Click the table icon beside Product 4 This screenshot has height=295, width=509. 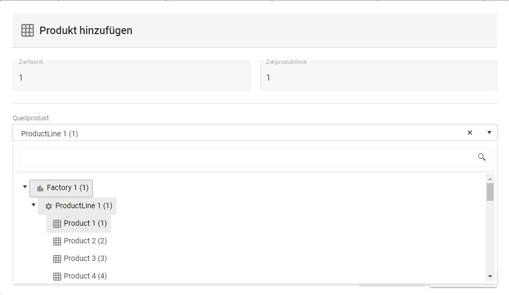(57, 276)
